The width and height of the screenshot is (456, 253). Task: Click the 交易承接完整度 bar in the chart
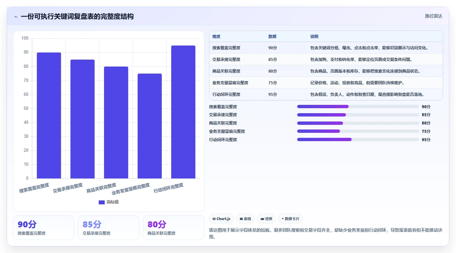82,119
